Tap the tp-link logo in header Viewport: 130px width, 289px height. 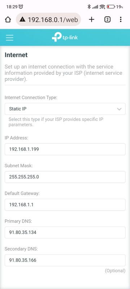65,37
